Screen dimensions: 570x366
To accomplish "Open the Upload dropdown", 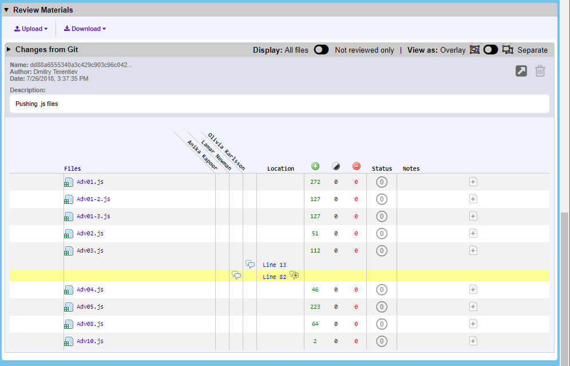I will tap(30, 28).
